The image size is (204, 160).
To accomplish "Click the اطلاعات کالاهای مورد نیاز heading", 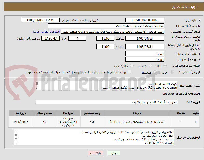I will (181, 94).
